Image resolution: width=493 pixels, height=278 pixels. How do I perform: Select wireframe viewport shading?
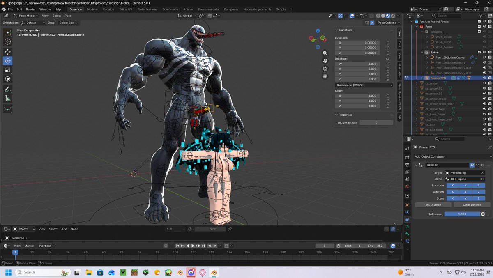point(378,16)
